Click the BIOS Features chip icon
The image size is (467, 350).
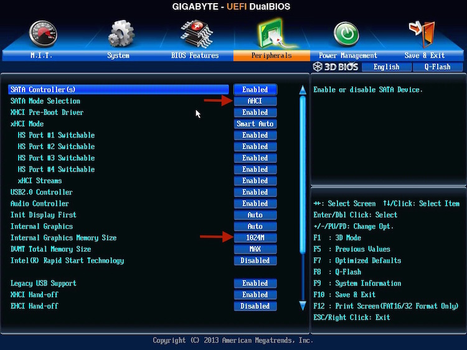pos(196,34)
